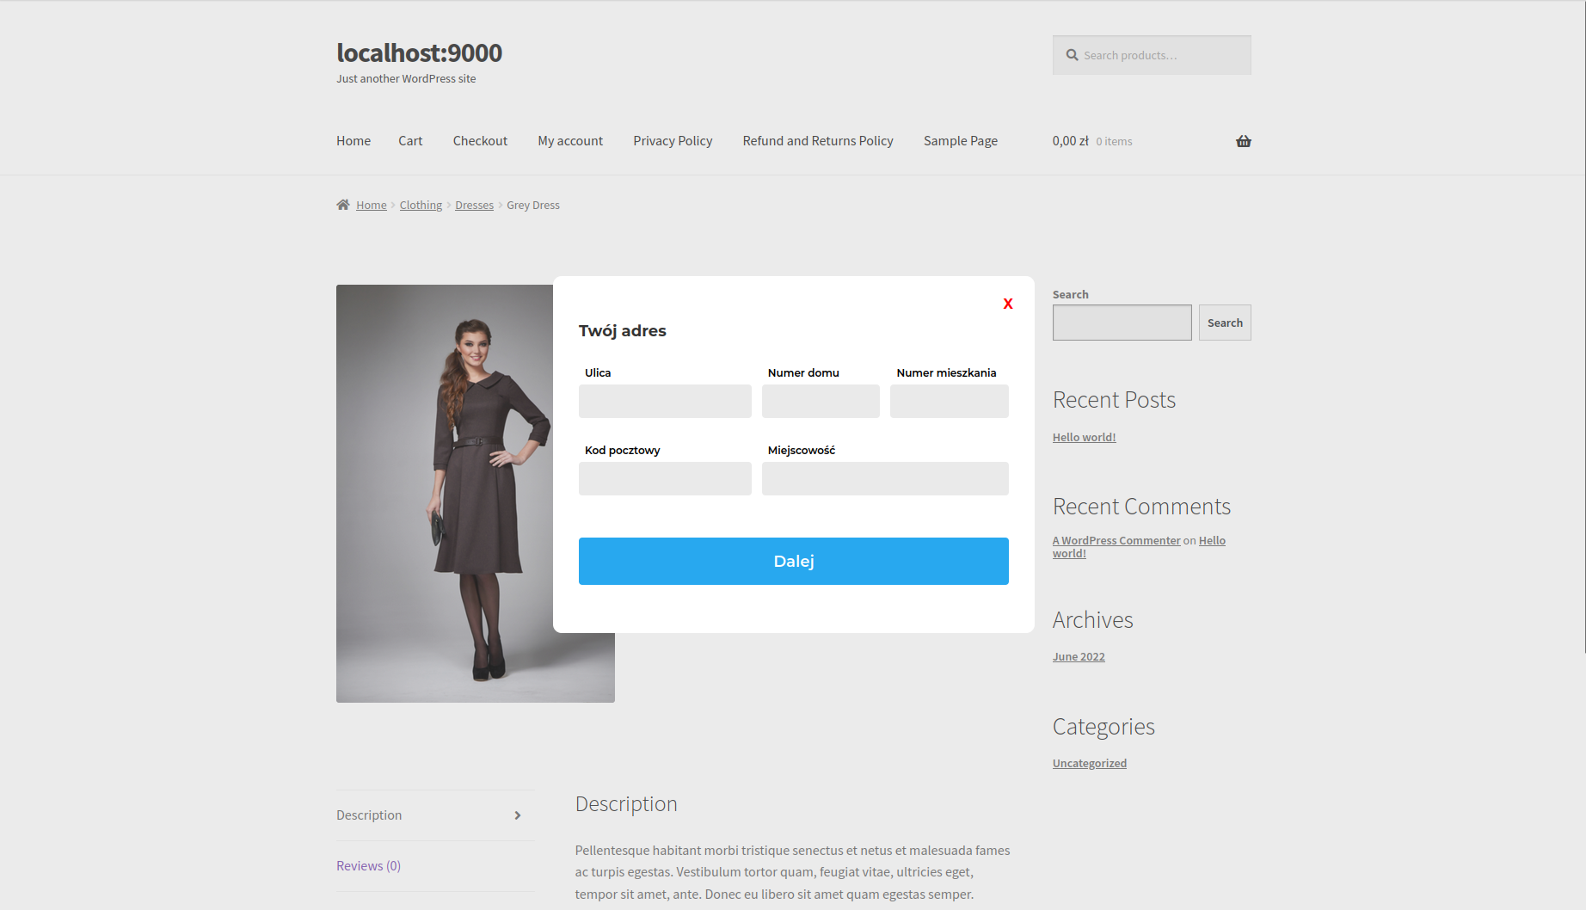Open the Checkout menu item
1586x910 pixels.
pos(480,141)
